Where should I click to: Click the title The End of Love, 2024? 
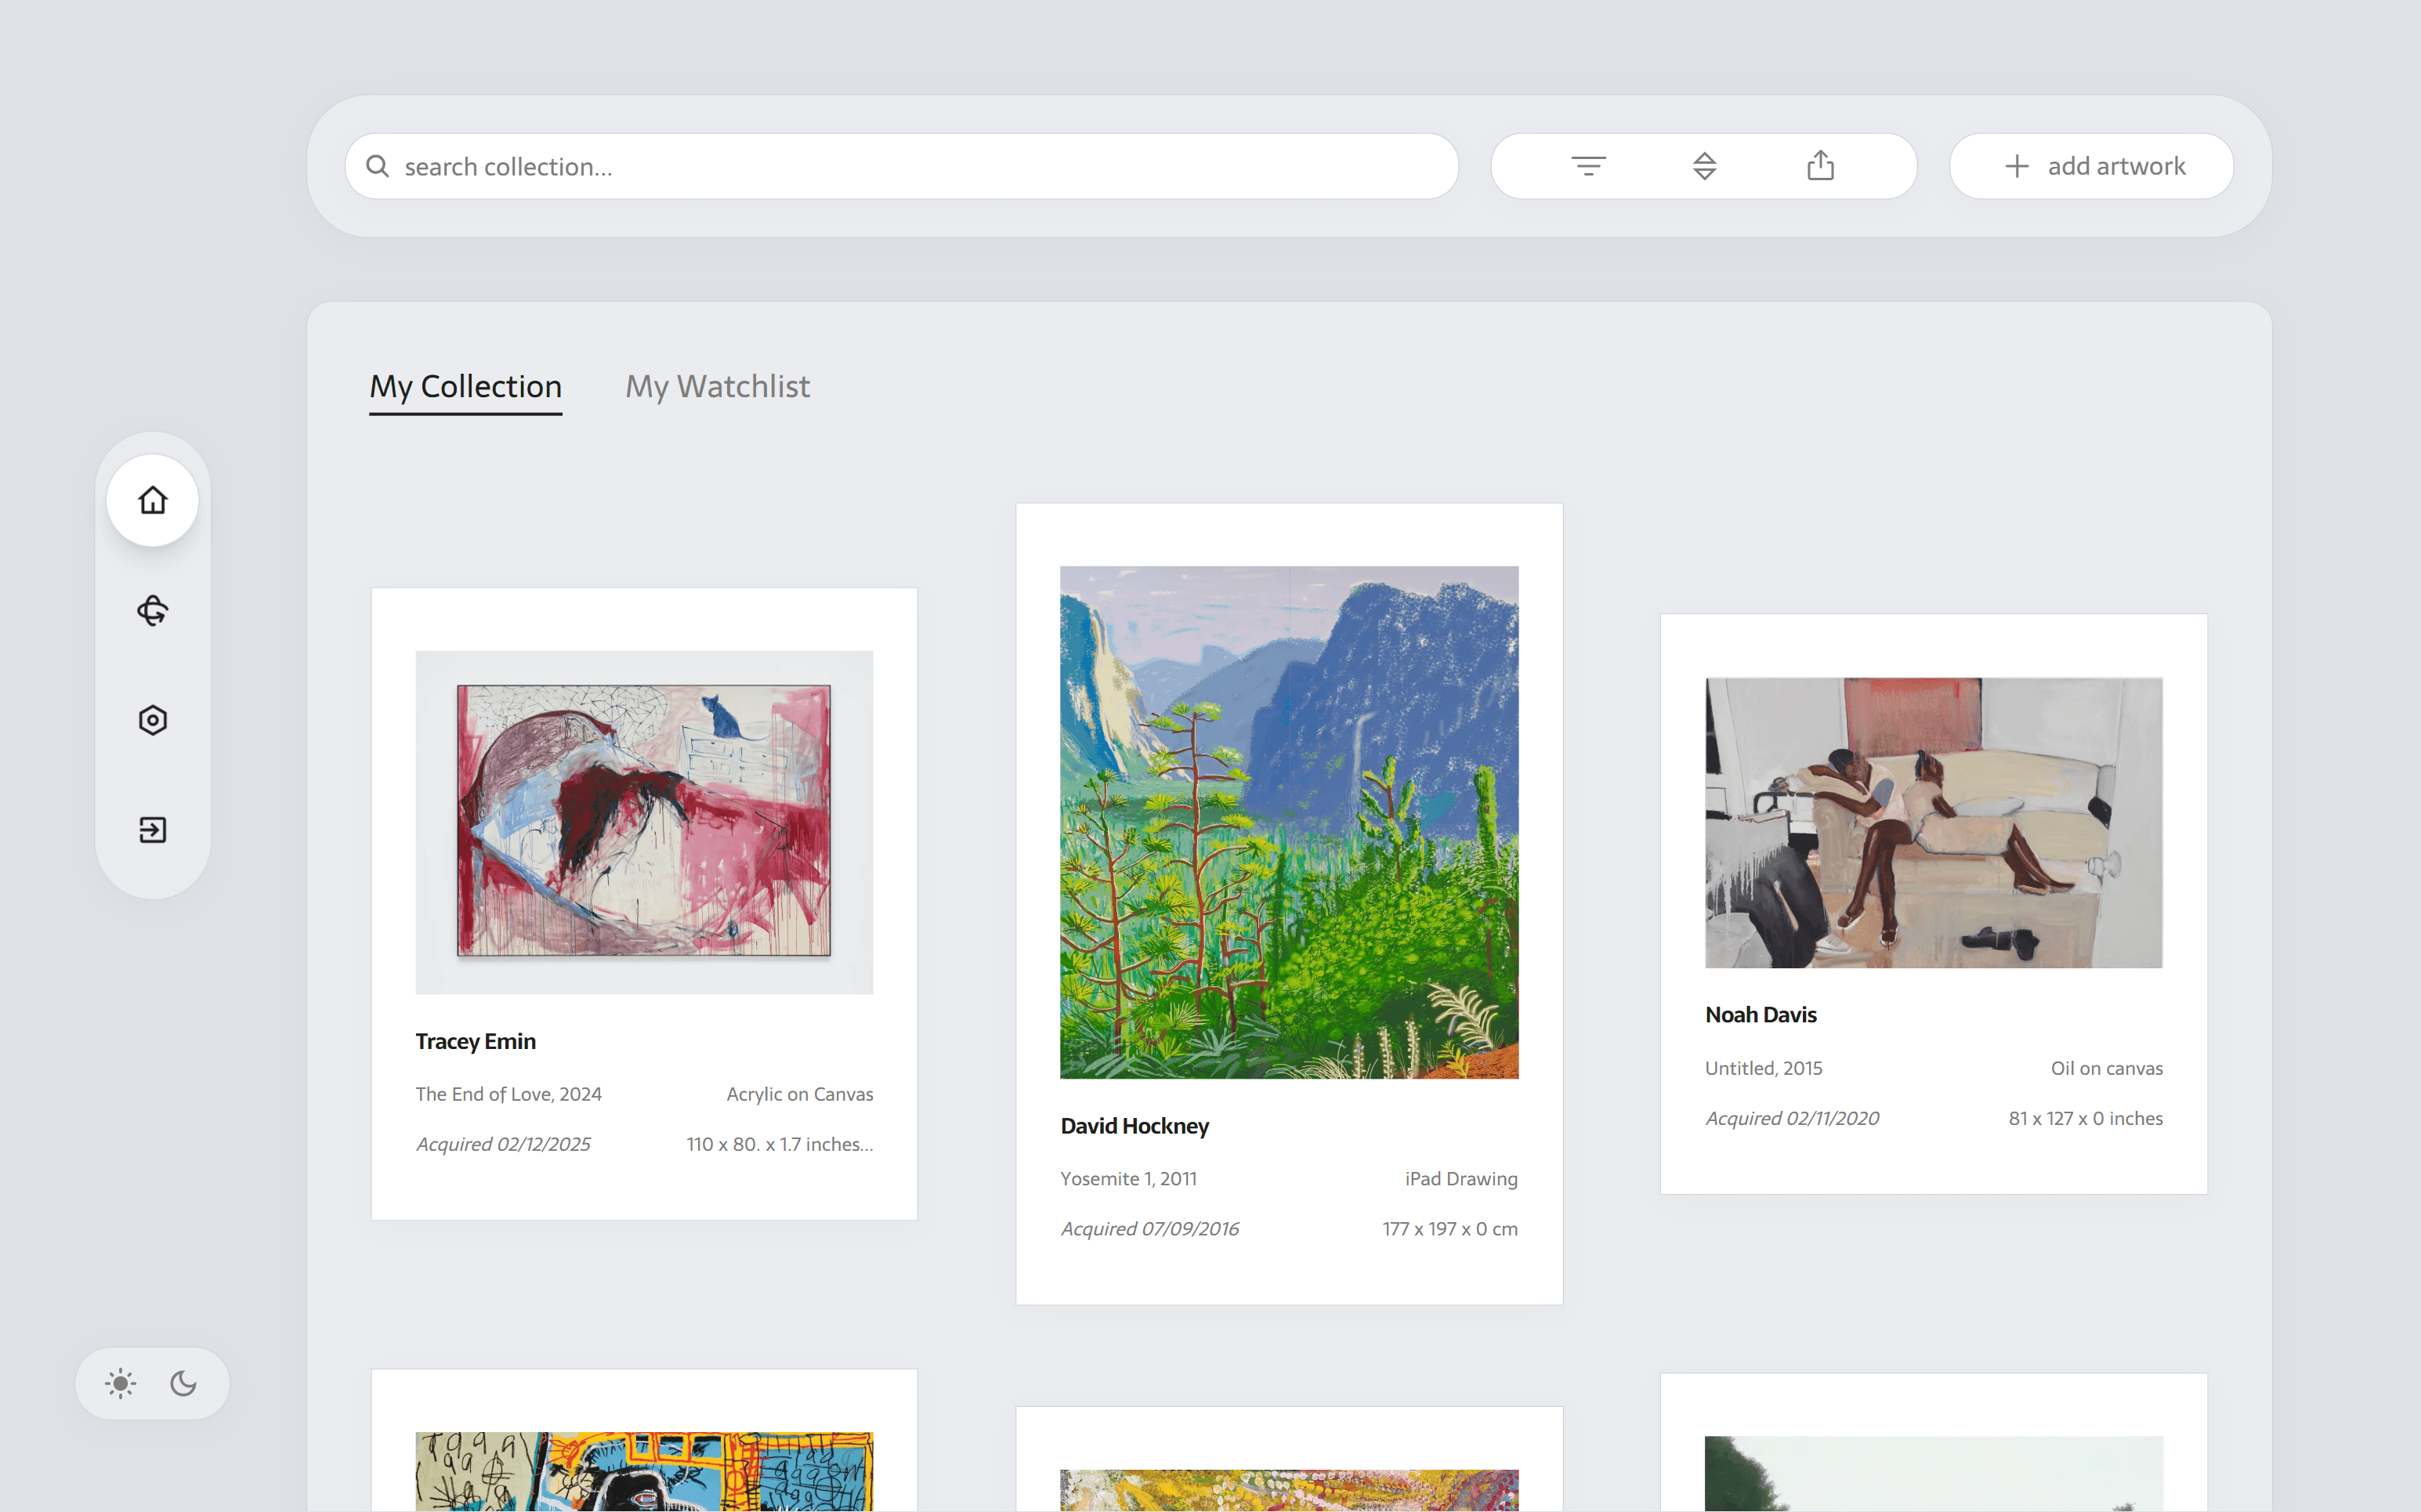tap(509, 1094)
